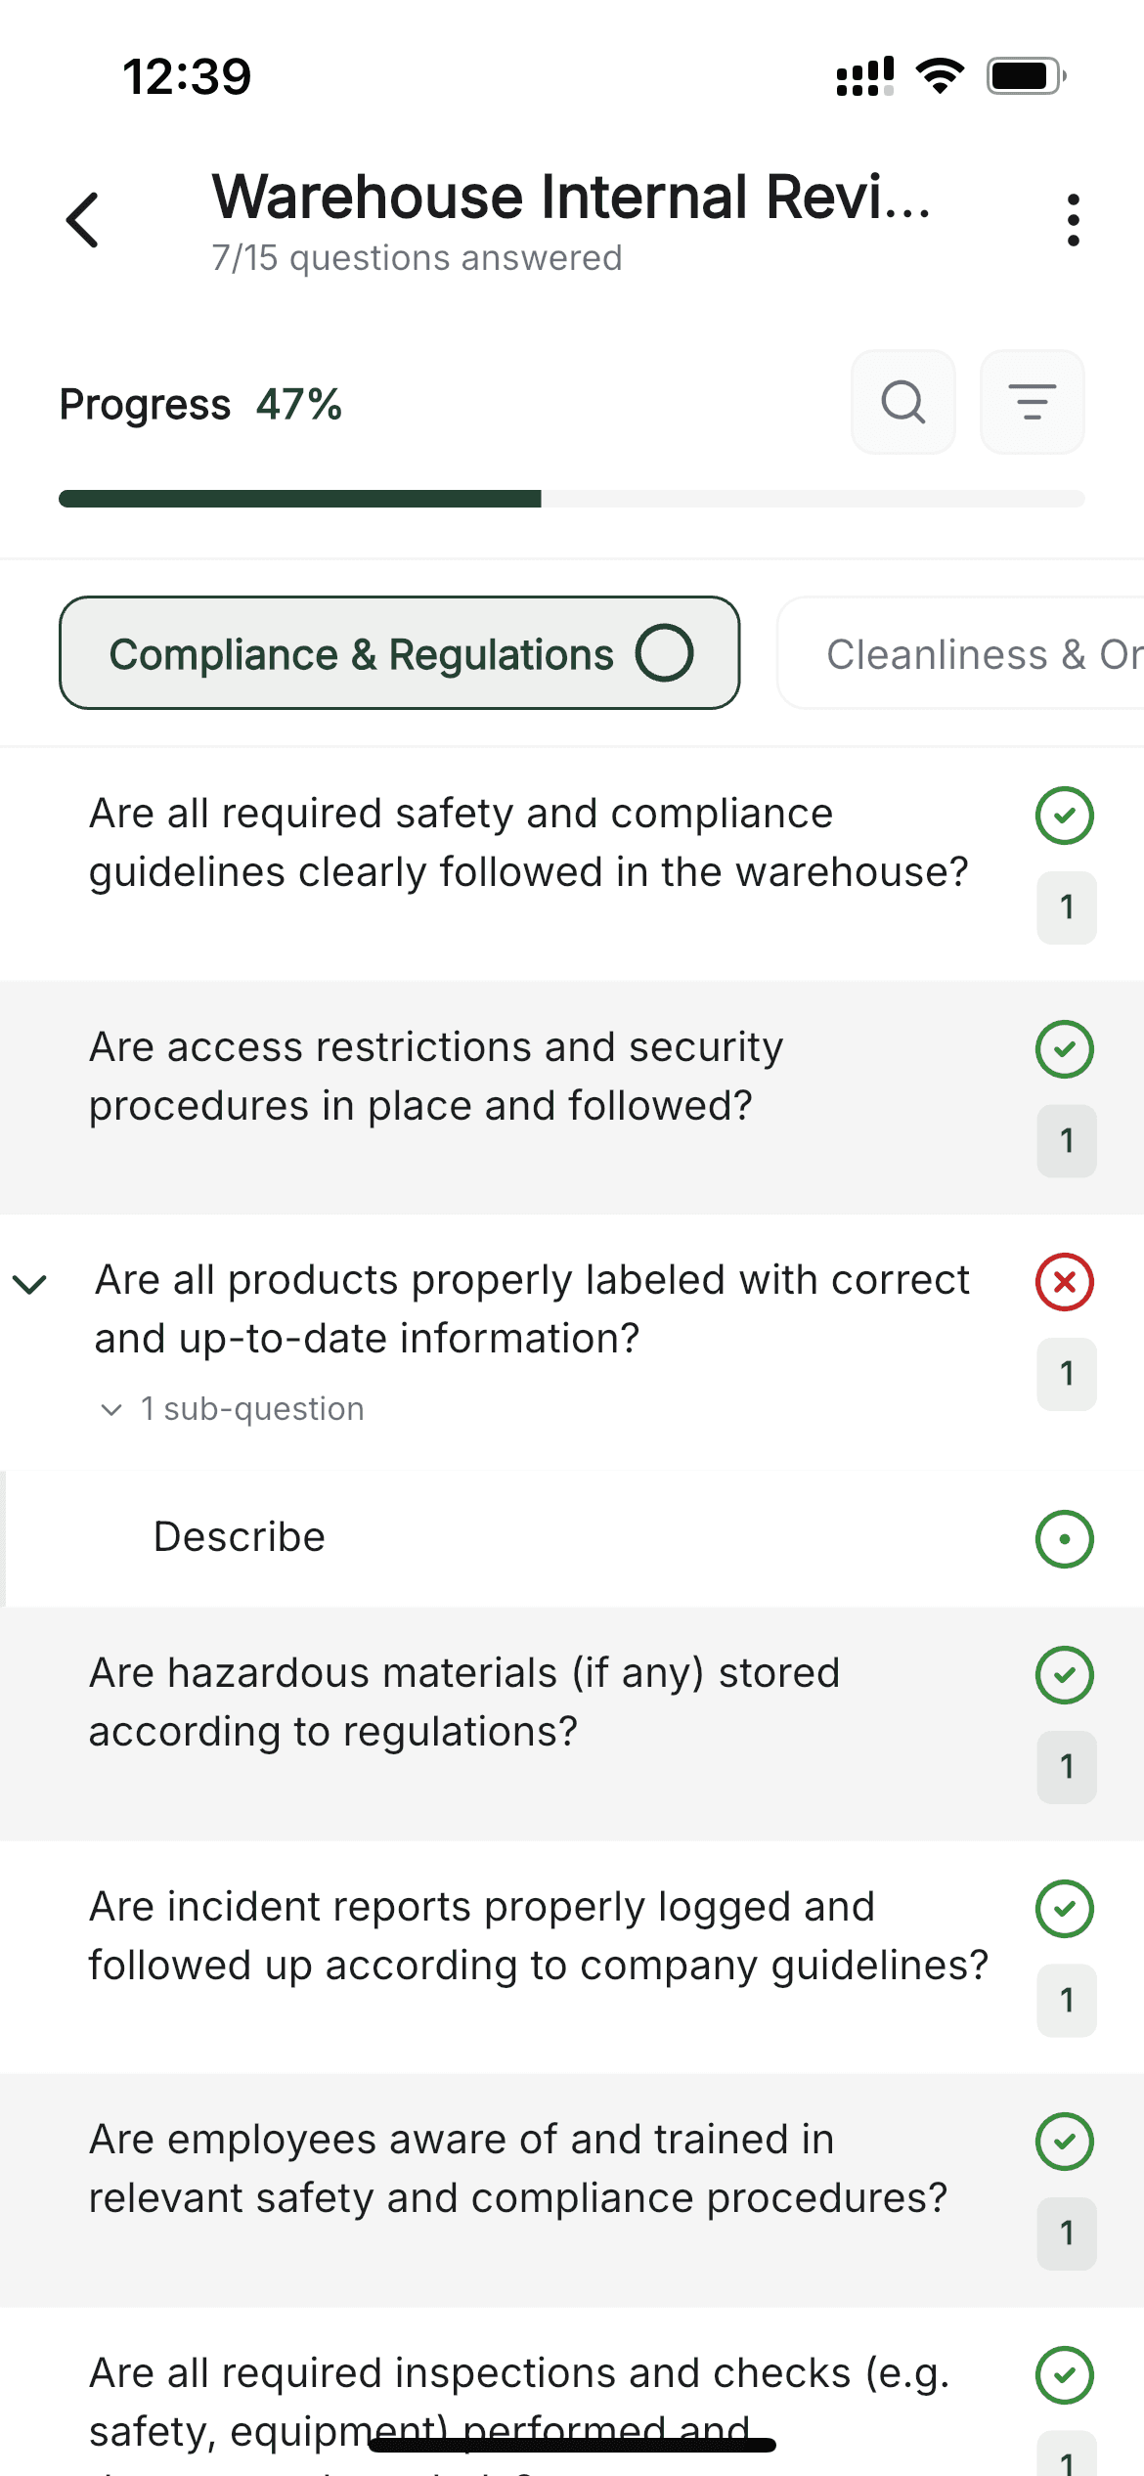Click the score badge on hazardous materials question
This screenshot has width=1144, height=2476.
(1065, 1766)
